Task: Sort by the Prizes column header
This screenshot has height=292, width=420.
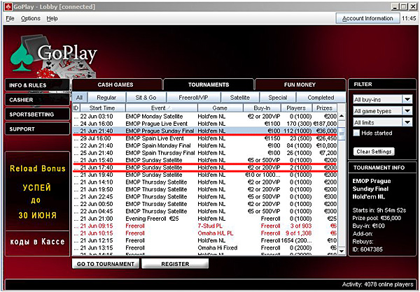Action: pos(325,108)
